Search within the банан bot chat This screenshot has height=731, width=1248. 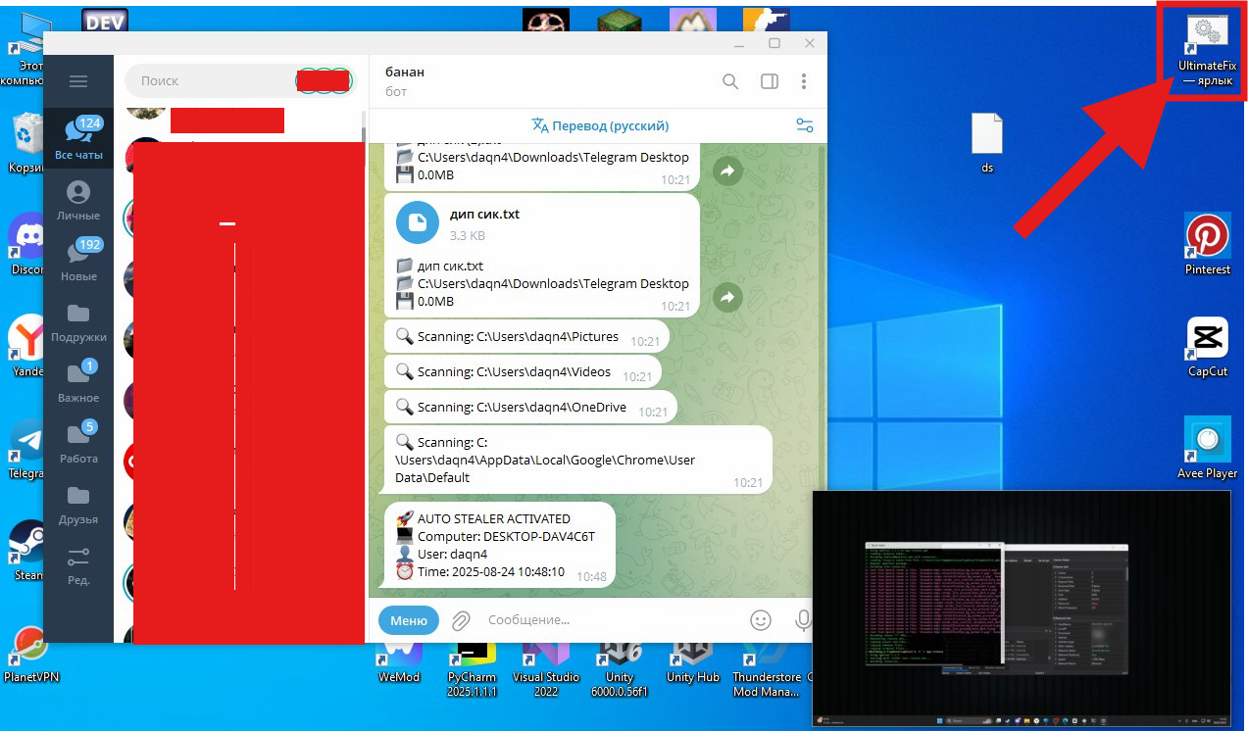coord(730,81)
